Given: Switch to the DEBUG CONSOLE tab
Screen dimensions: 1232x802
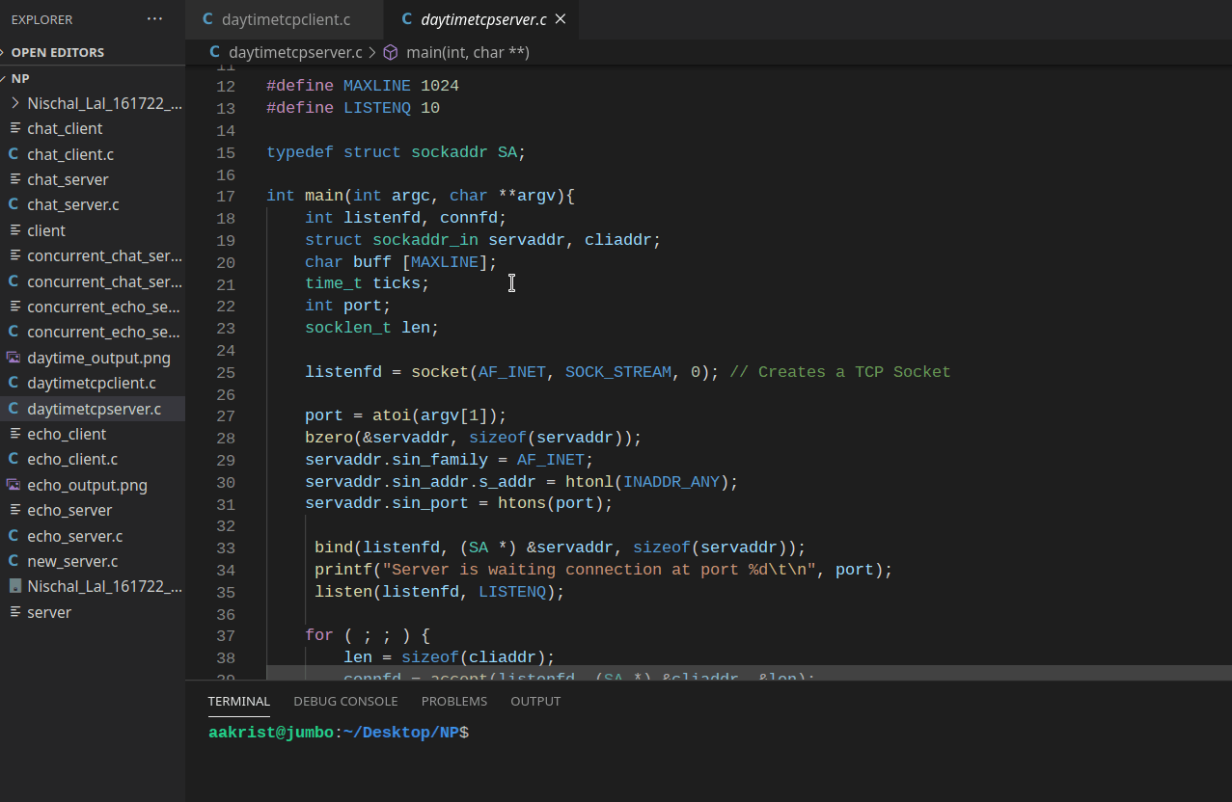Looking at the screenshot, I should [345, 701].
